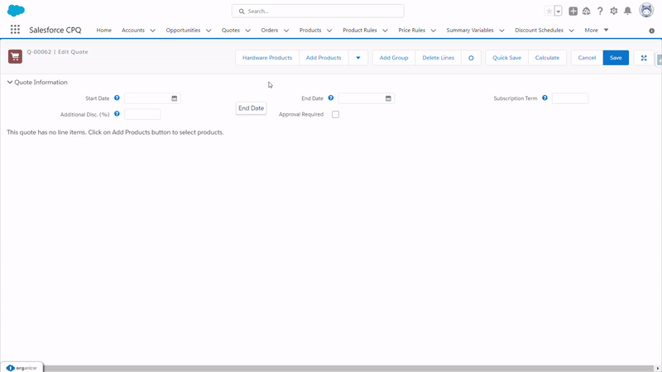
Task: Open the App Launcher grid icon
Action: click(x=15, y=30)
